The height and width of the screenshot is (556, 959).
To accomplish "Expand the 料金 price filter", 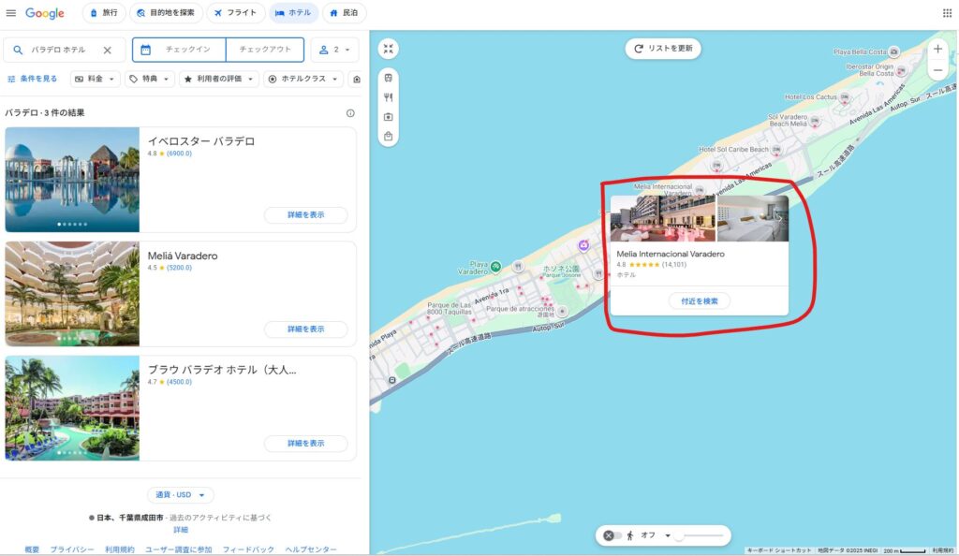I will pyautogui.click(x=96, y=80).
